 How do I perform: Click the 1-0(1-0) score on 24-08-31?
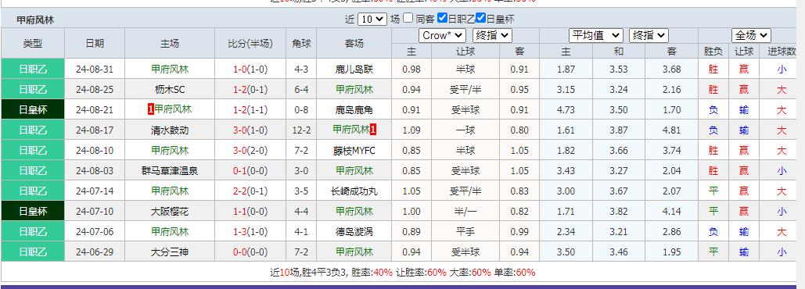coord(250,70)
